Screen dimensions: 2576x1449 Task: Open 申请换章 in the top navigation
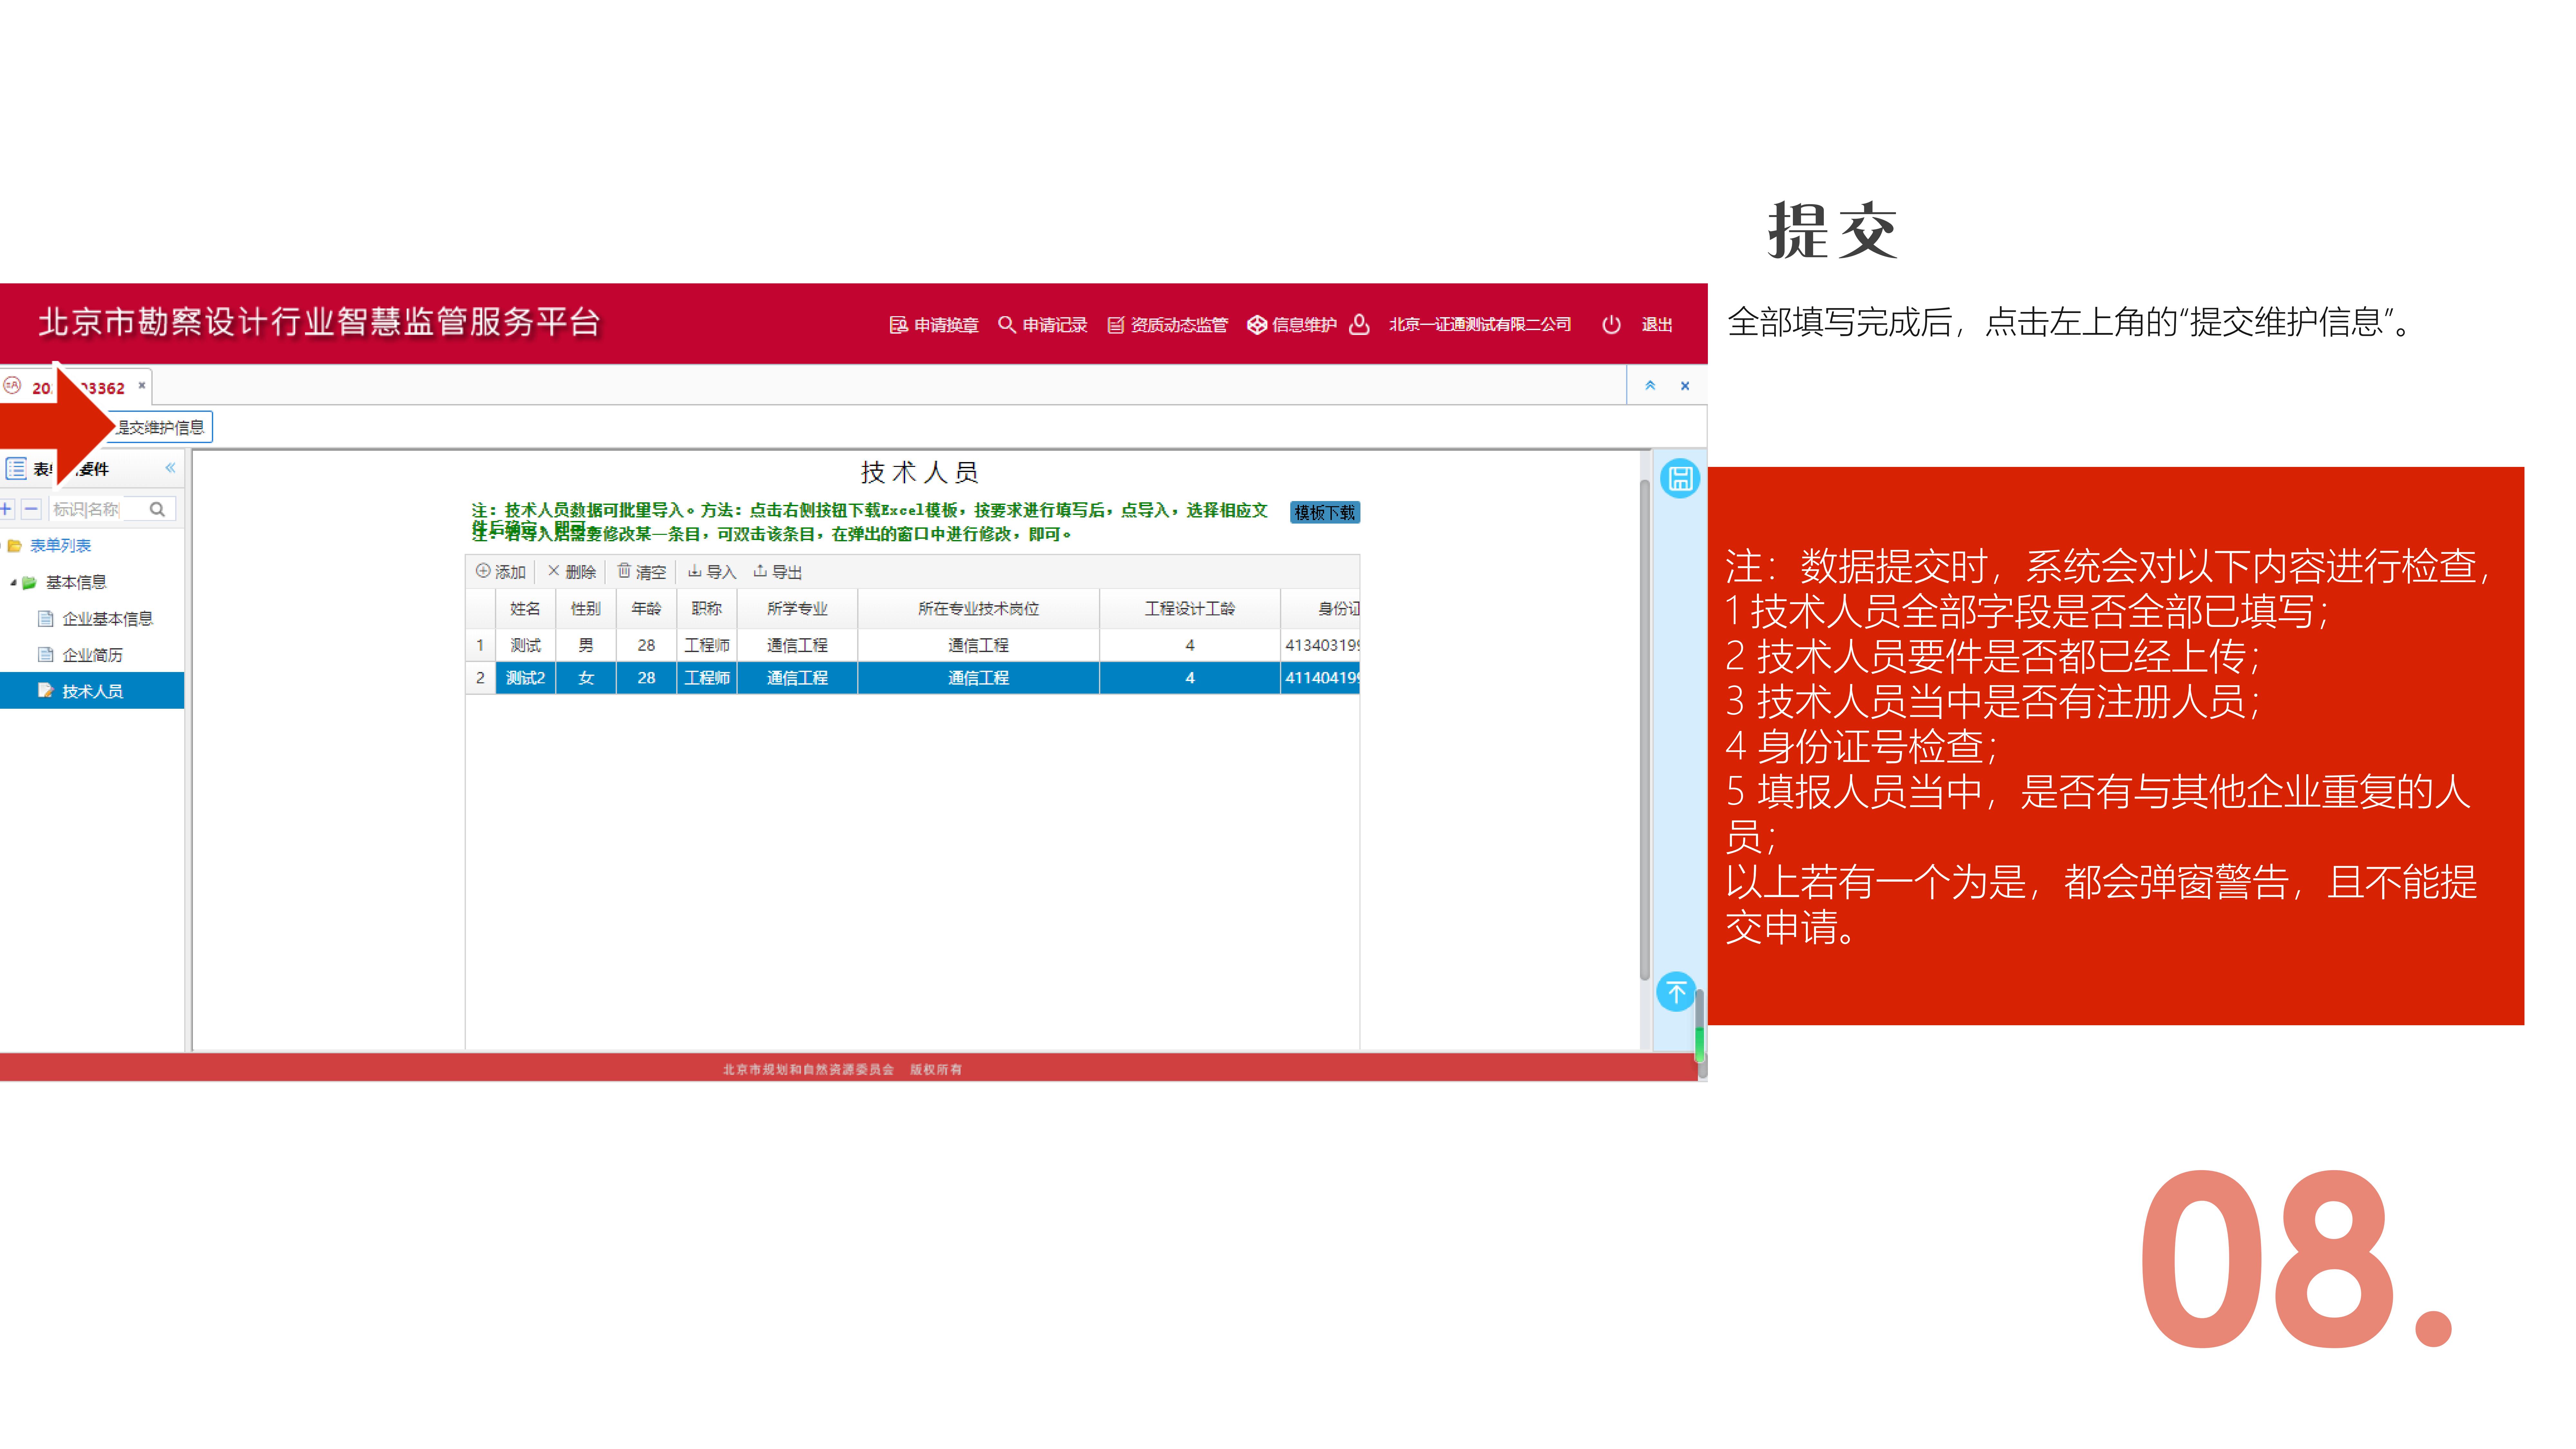pyautogui.click(x=934, y=325)
